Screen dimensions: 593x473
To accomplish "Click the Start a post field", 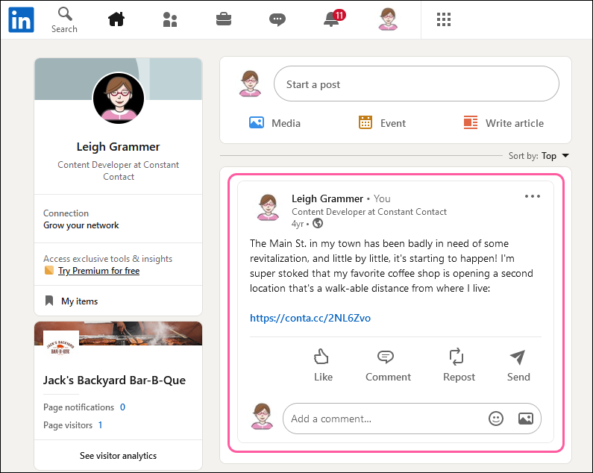I will (x=416, y=84).
